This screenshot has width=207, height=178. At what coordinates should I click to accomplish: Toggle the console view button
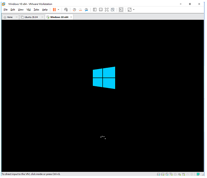tap(121, 10)
